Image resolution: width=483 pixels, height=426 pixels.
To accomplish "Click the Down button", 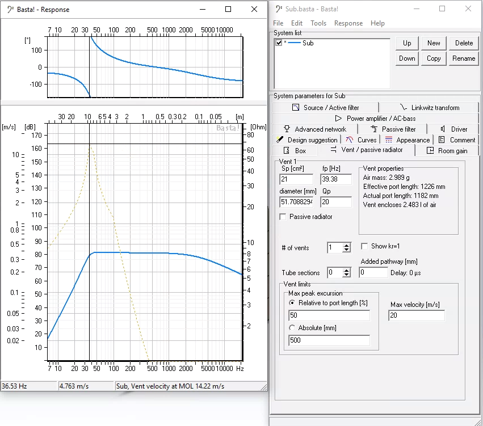I will [407, 58].
